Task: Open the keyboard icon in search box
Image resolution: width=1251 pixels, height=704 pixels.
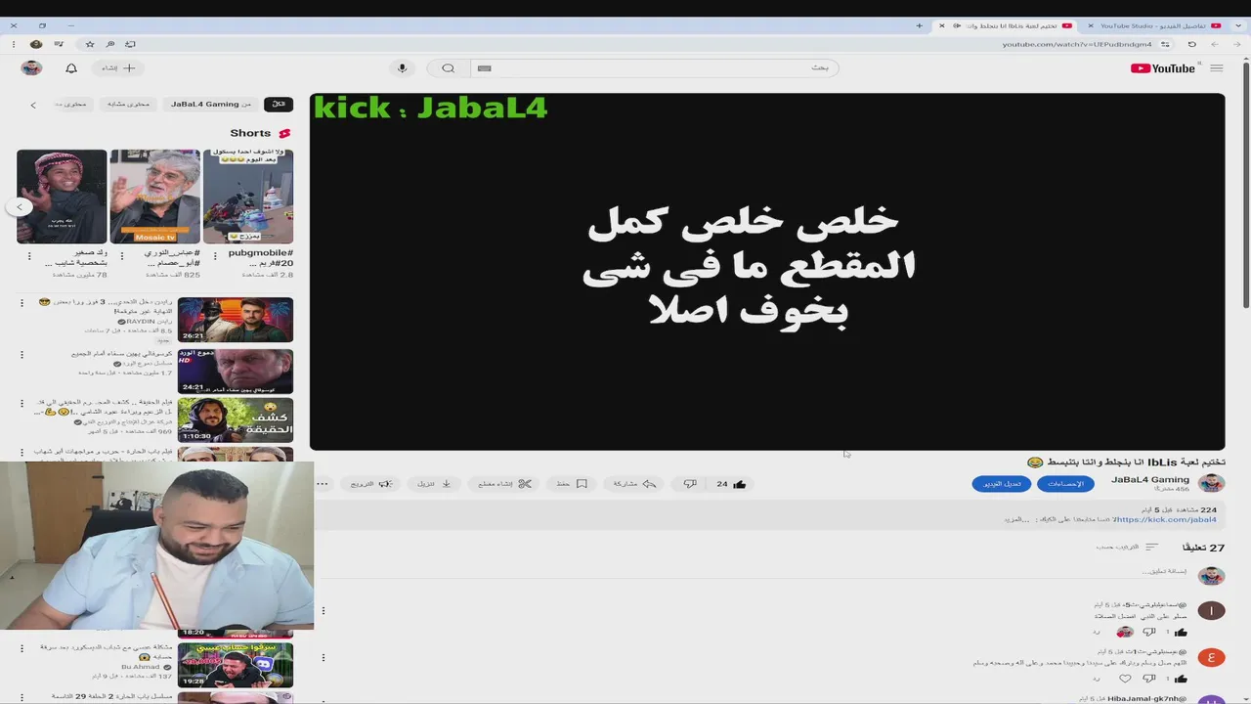Action: (x=484, y=68)
